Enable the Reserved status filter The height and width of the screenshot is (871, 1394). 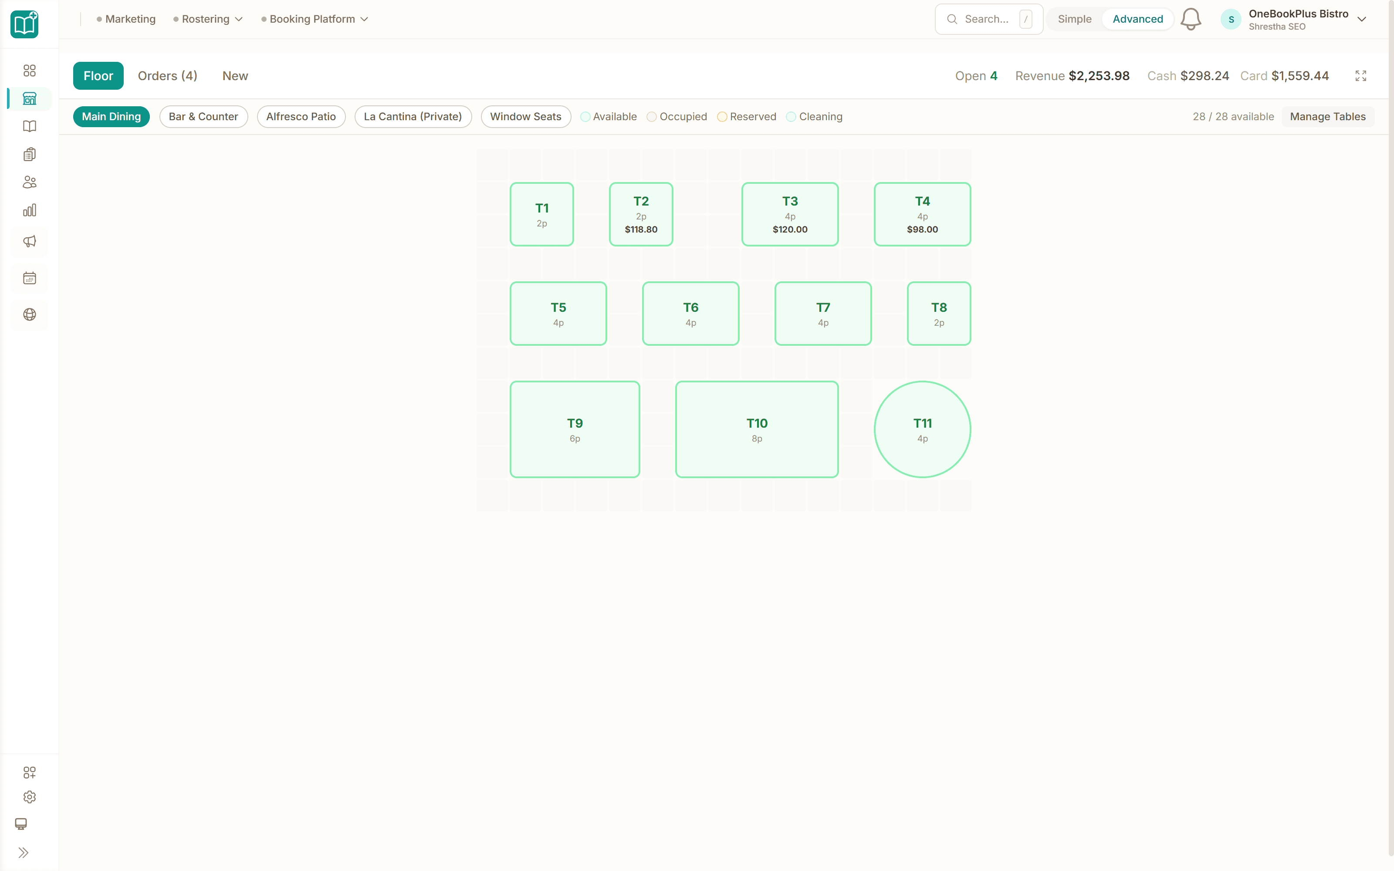coord(747,116)
